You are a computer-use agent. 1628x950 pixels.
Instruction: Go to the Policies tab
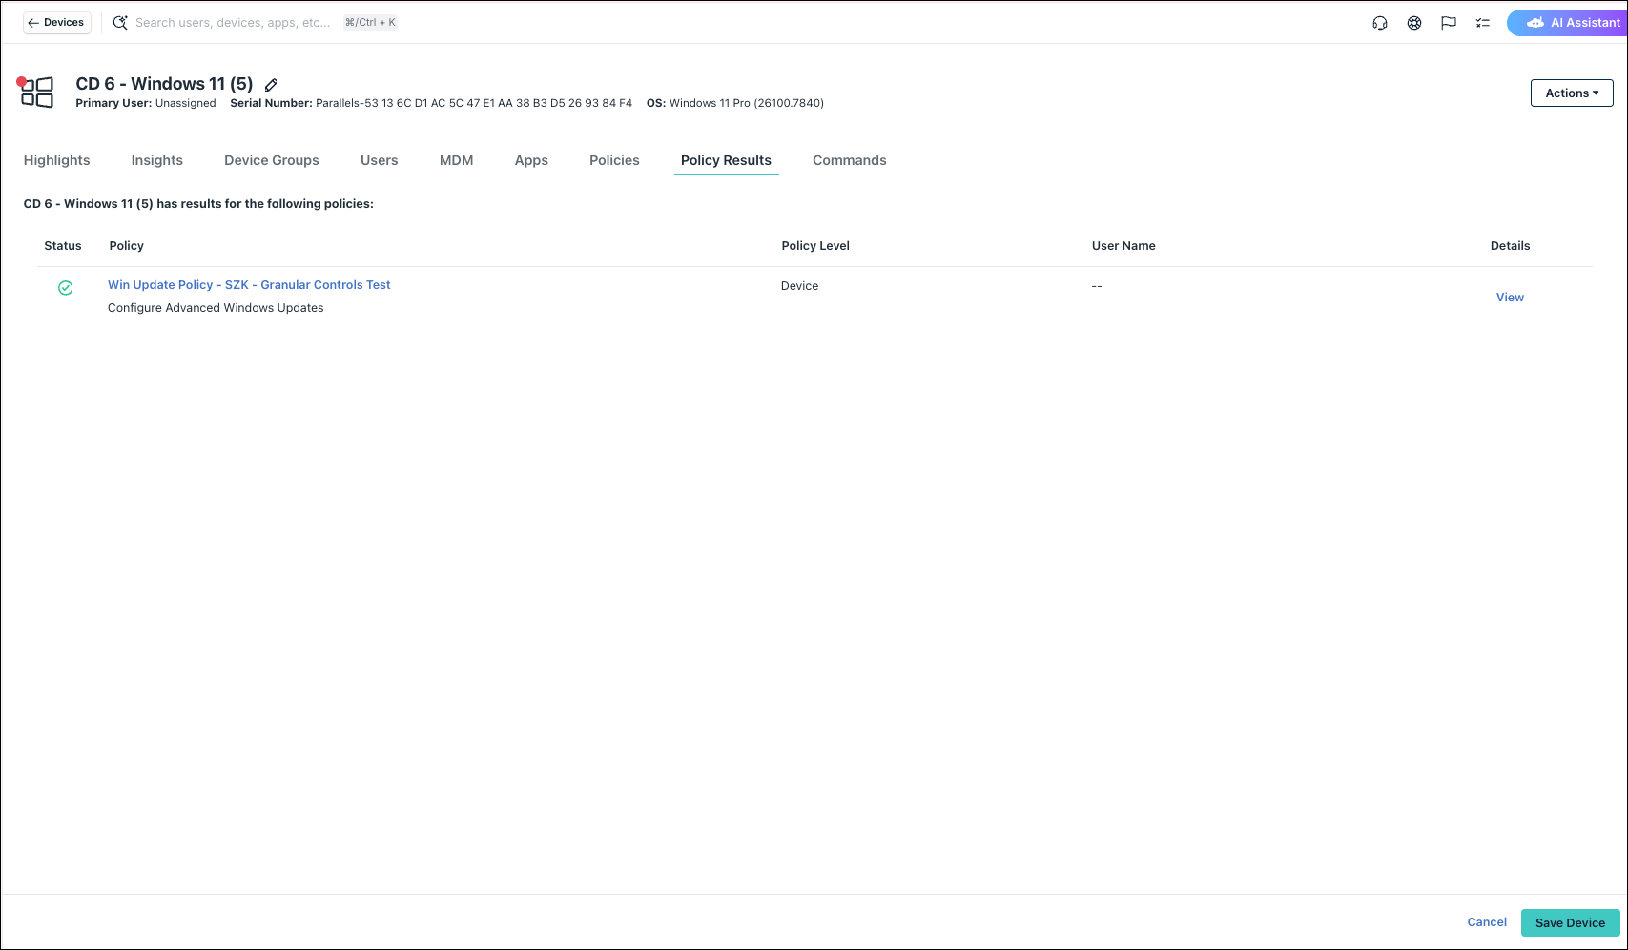(614, 160)
